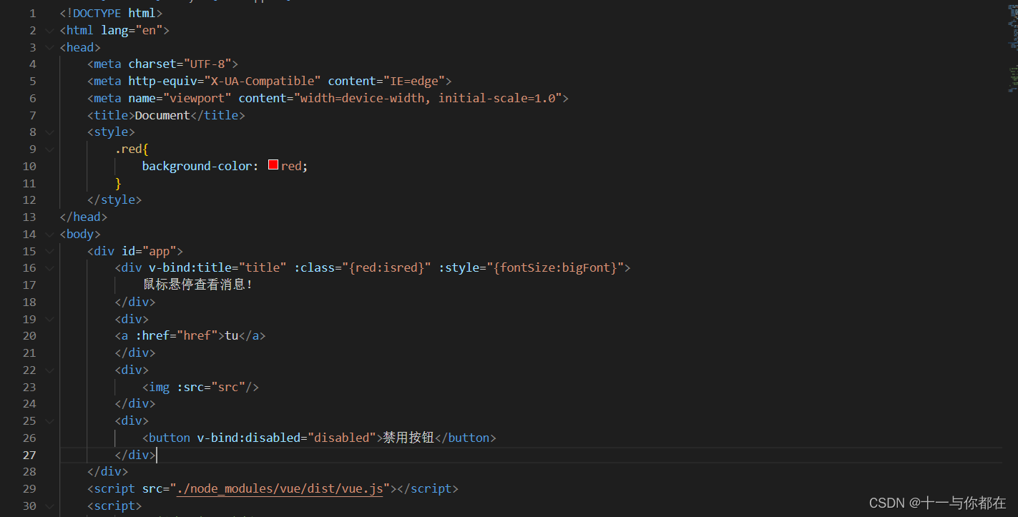
Task: Click the 禁用按钮 button label text
Action: (x=408, y=438)
